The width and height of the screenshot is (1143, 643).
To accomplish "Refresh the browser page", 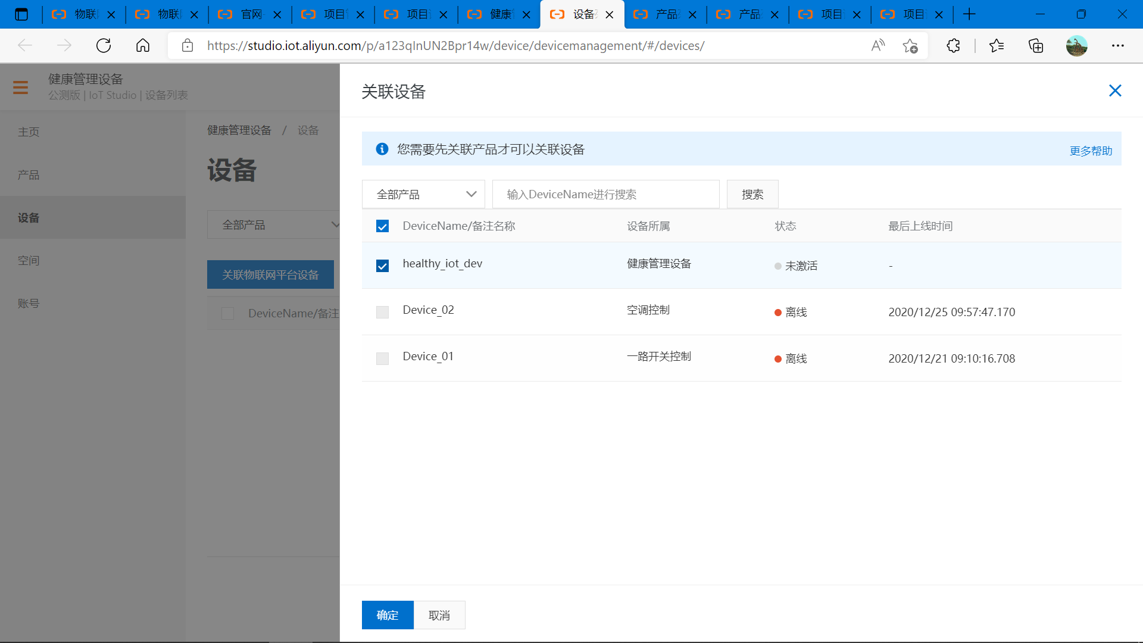I will [x=104, y=46].
